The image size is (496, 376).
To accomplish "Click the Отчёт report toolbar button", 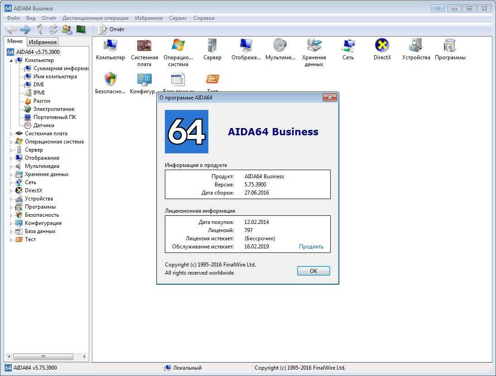I will coord(111,29).
